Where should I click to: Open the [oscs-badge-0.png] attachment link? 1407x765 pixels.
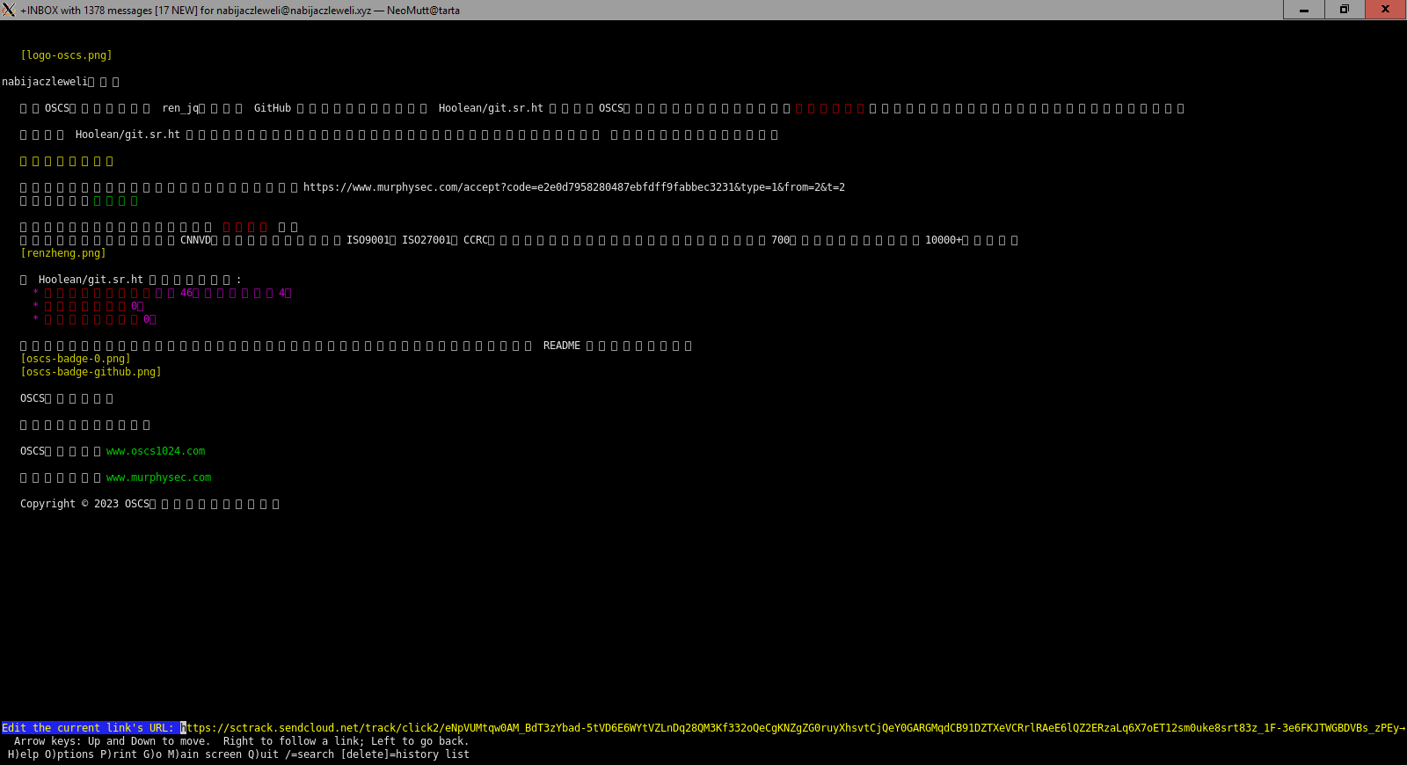[75, 359]
